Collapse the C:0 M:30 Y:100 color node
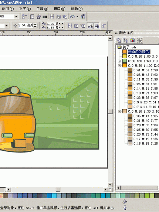The width and height of the screenshot is (159, 212). [119, 66]
